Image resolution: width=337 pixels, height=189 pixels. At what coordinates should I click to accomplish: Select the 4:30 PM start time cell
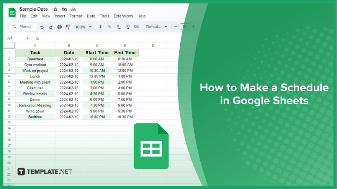tap(97, 94)
